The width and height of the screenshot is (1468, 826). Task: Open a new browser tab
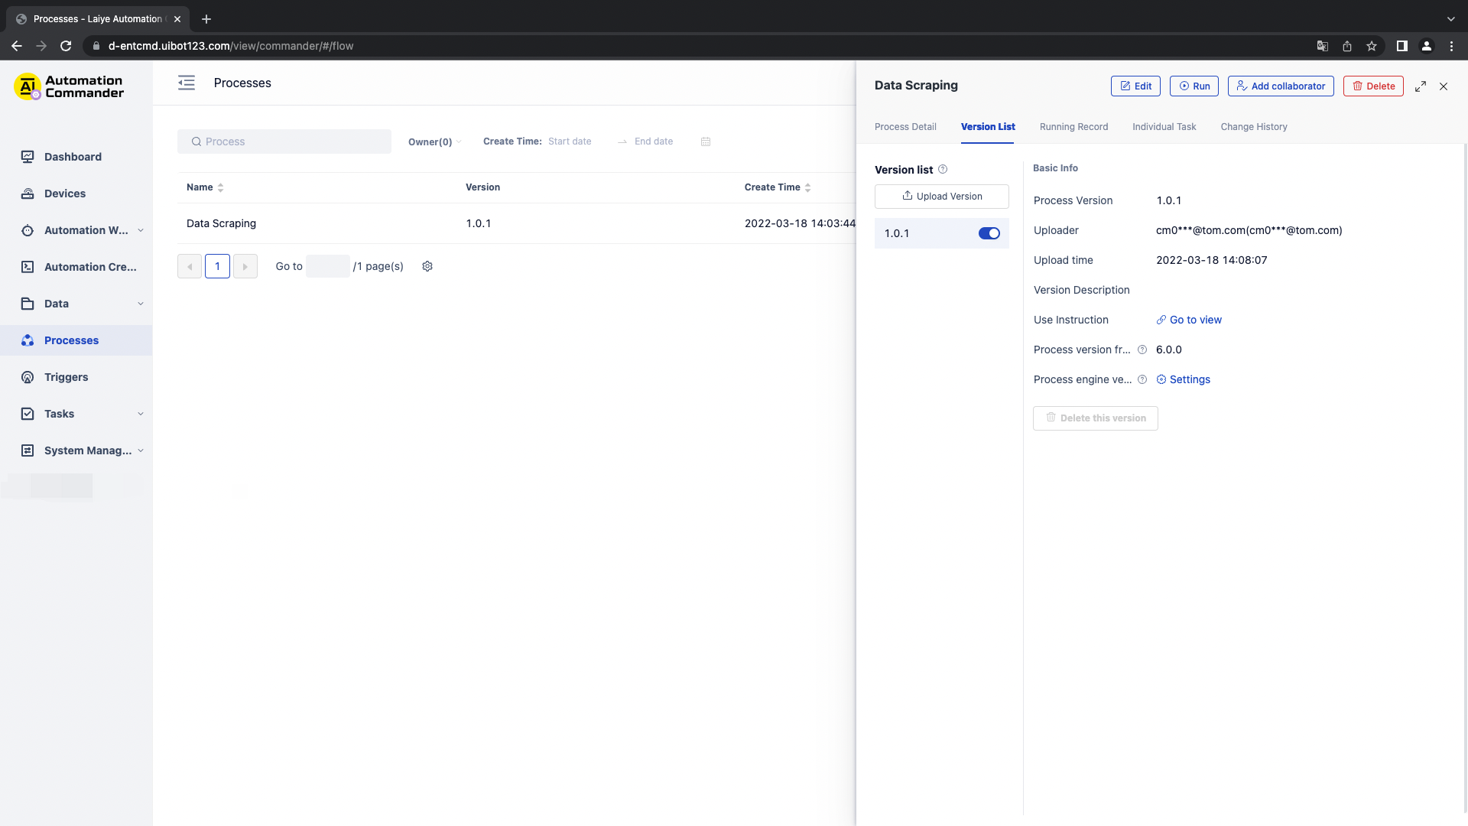click(206, 19)
